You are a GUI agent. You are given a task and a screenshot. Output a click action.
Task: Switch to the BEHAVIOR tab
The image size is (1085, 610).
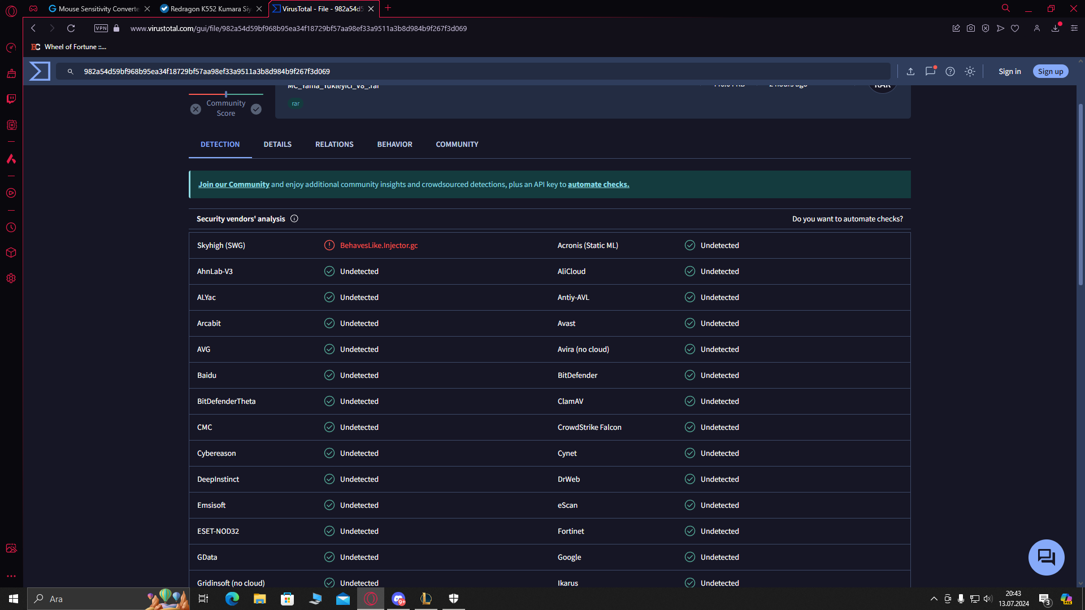tap(394, 145)
